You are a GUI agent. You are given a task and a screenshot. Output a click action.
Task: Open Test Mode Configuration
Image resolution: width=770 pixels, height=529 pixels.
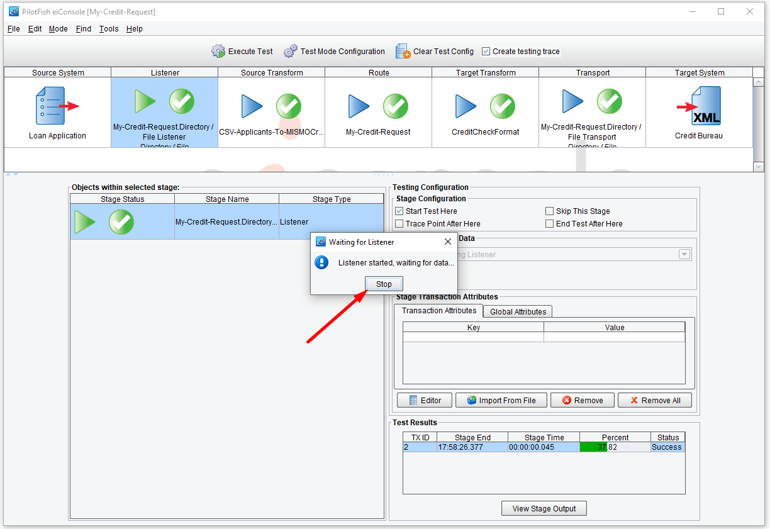click(x=334, y=52)
